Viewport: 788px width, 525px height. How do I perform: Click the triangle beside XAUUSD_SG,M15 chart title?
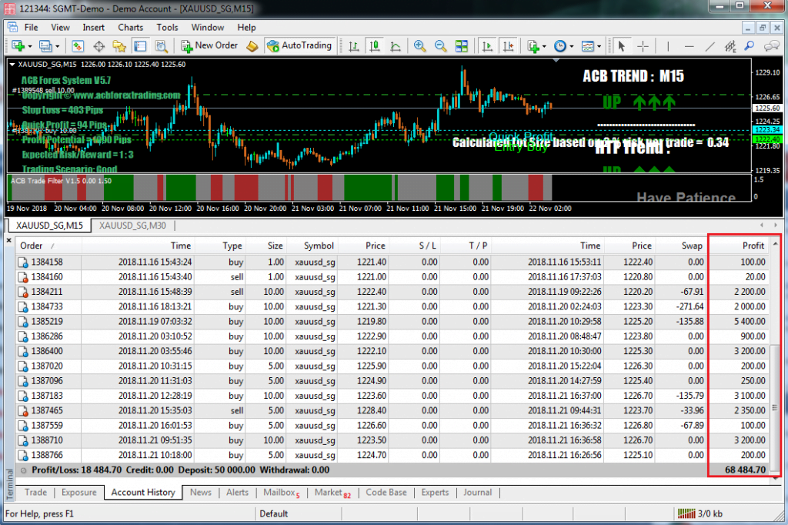tap(12, 65)
